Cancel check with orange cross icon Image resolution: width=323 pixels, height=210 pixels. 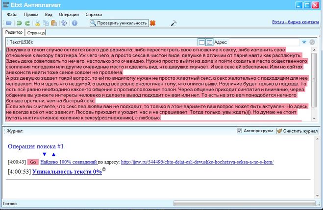click(x=152, y=23)
